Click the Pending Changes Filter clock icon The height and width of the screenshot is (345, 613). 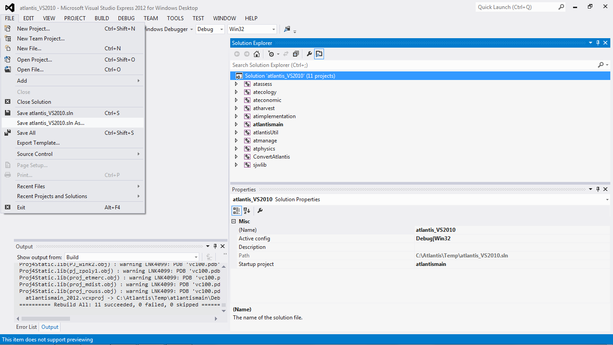click(x=271, y=54)
